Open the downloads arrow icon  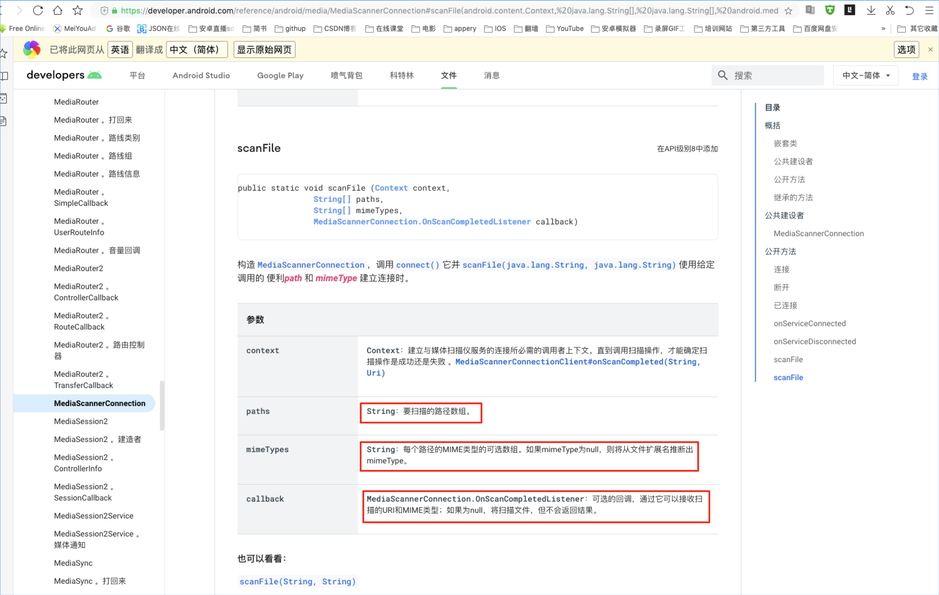click(871, 10)
